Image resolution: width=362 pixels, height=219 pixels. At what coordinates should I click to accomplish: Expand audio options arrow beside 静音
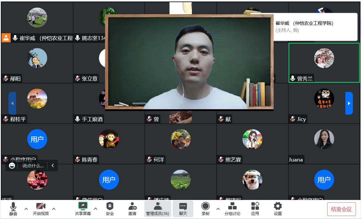pyautogui.click(x=26, y=209)
